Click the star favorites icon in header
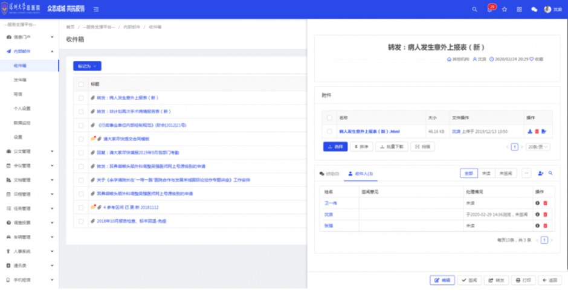The width and height of the screenshot is (568, 291). (504, 10)
